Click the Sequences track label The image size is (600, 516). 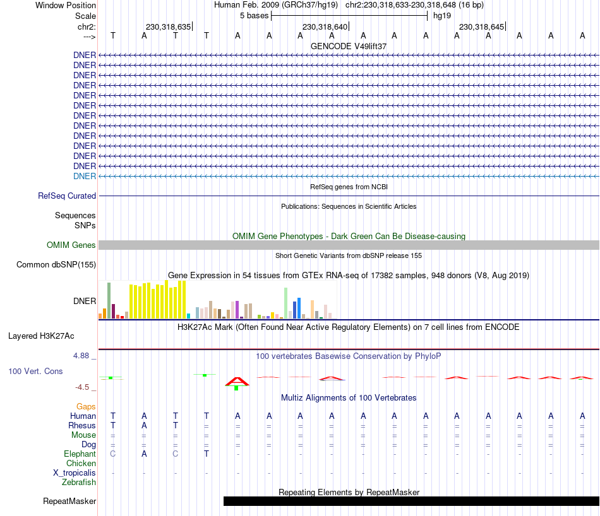[75, 215]
